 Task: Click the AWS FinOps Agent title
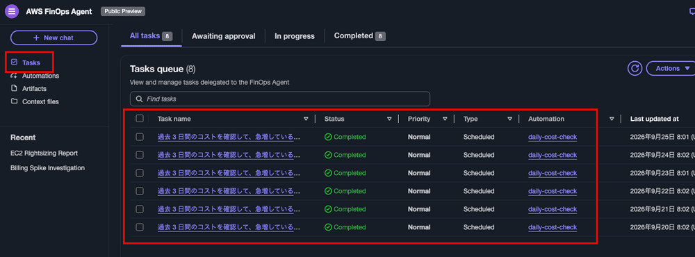tap(59, 12)
